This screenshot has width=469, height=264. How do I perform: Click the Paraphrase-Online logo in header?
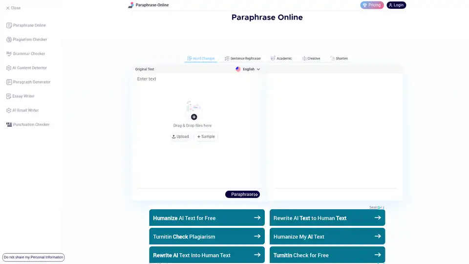pos(130,5)
